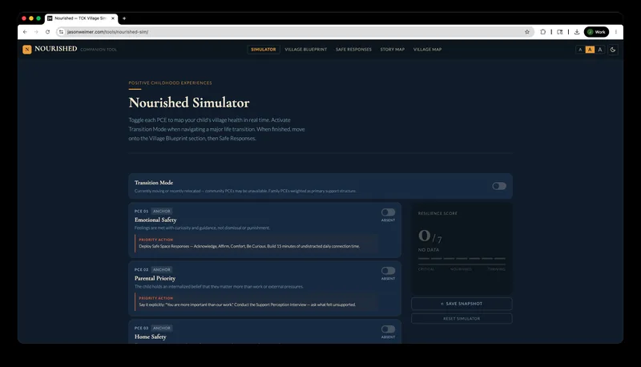This screenshot has height=367, width=641.
Task: Go forward with the browser forward arrow
Action: pyautogui.click(x=36, y=32)
